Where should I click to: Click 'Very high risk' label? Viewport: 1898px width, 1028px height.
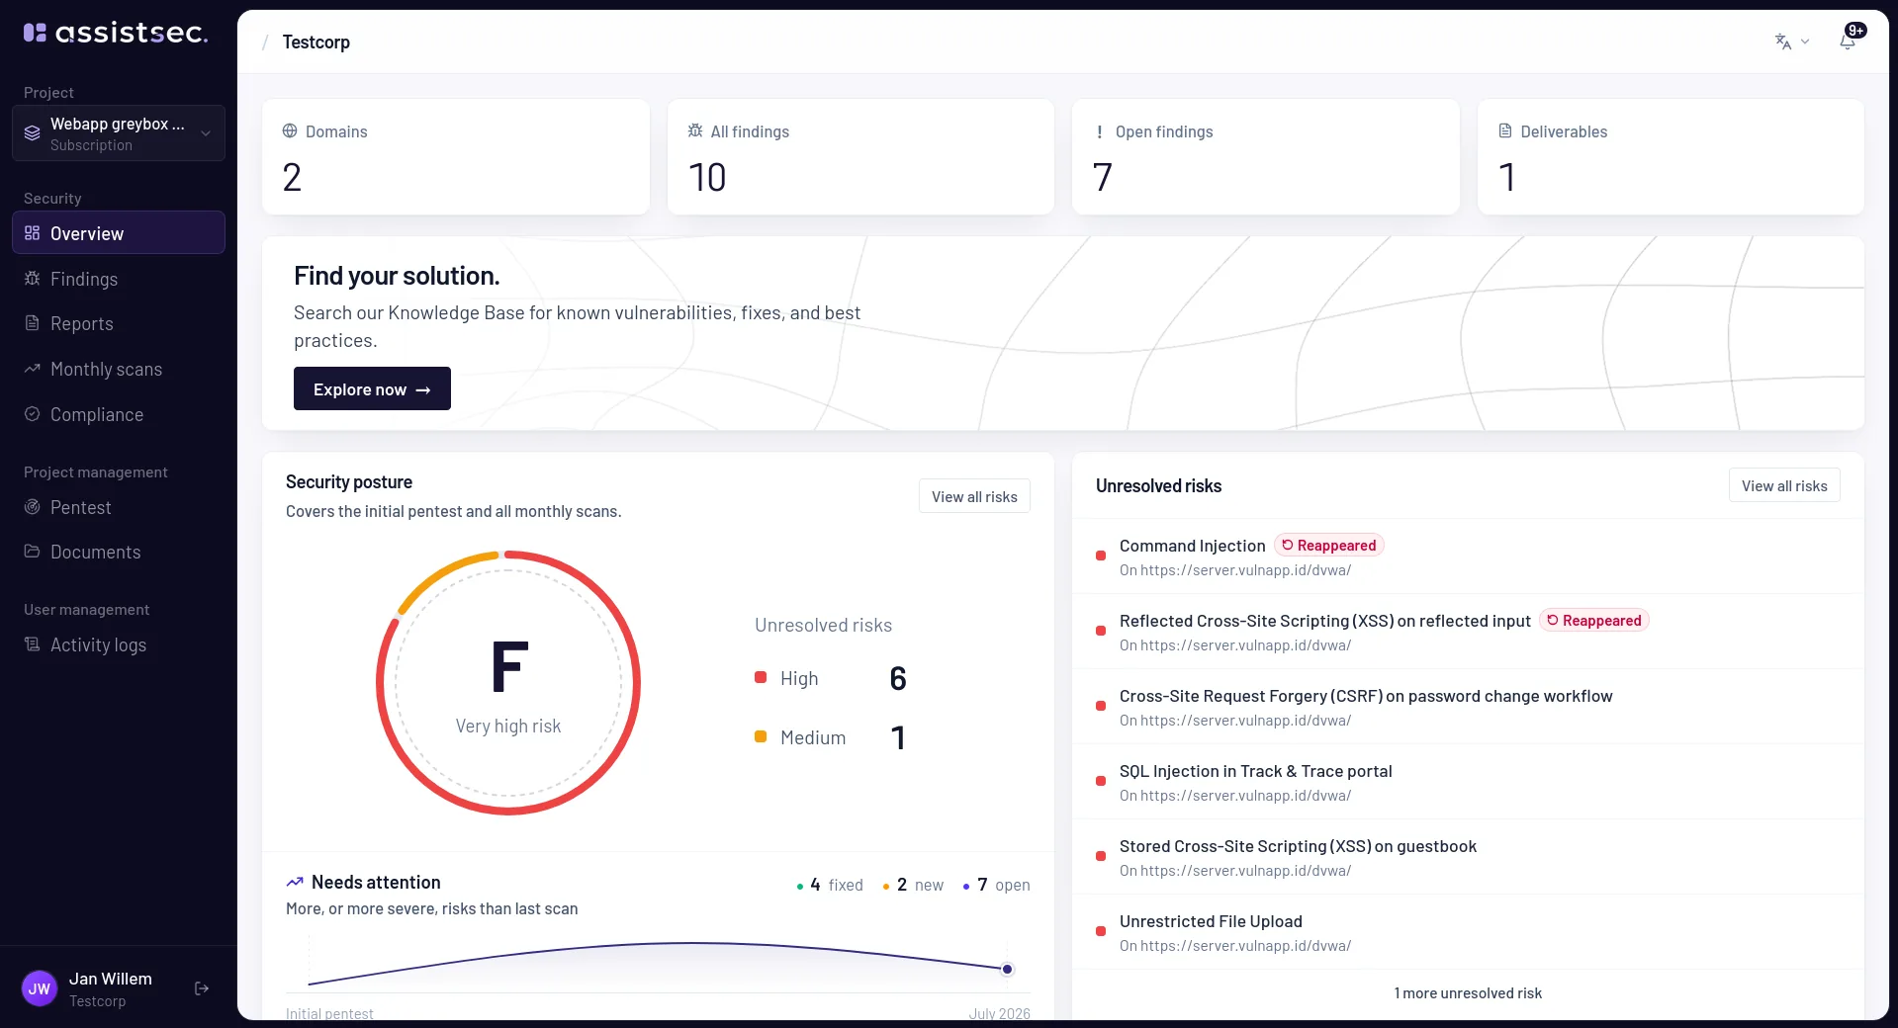[508, 726]
